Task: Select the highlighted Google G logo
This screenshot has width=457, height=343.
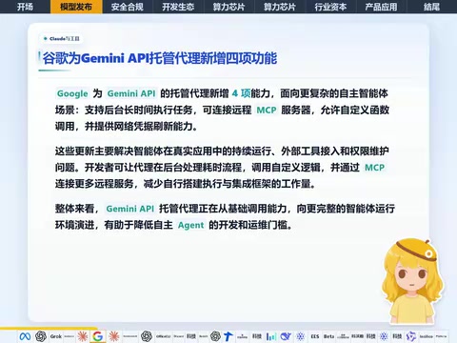Action: click(x=98, y=336)
